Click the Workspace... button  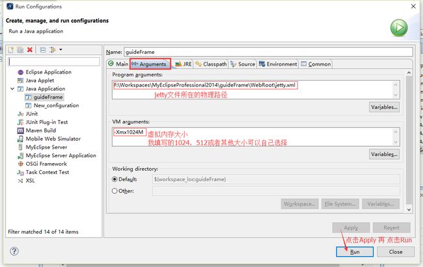click(x=299, y=204)
